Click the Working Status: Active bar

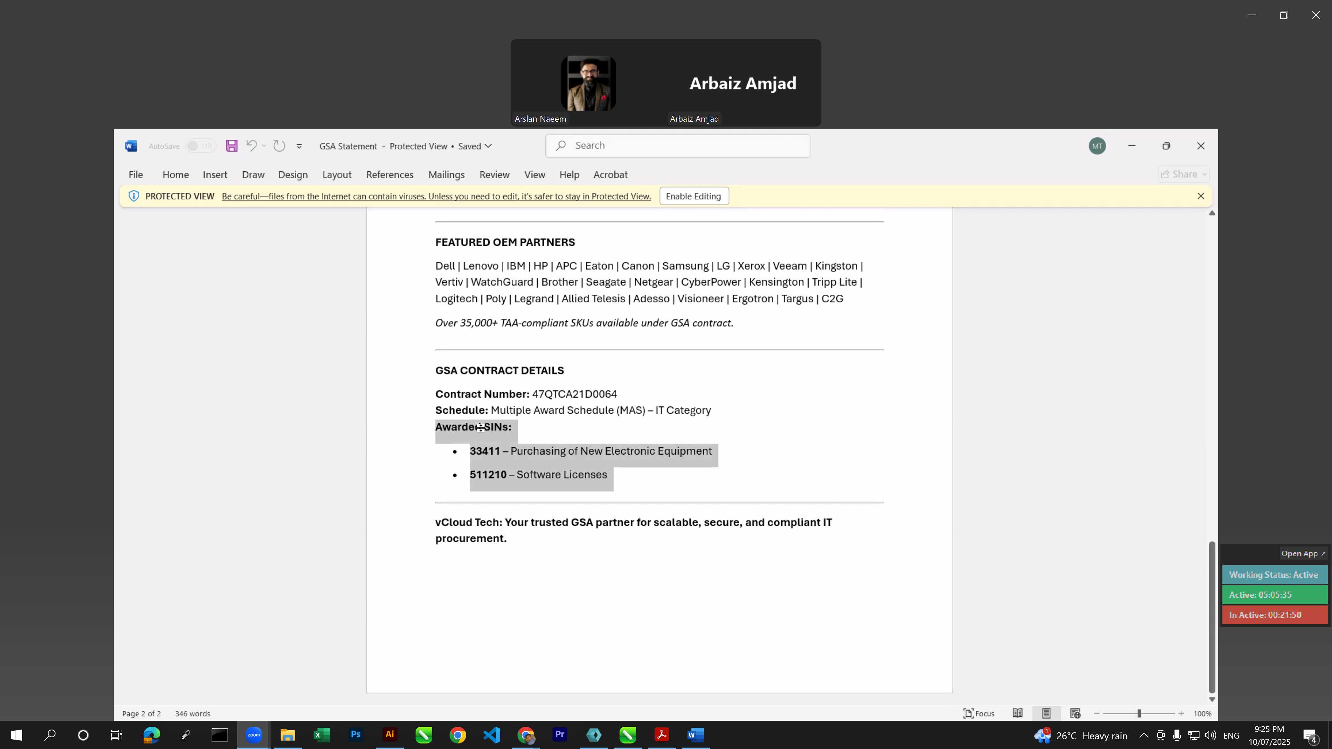pyautogui.click(x=1275, y=575)
